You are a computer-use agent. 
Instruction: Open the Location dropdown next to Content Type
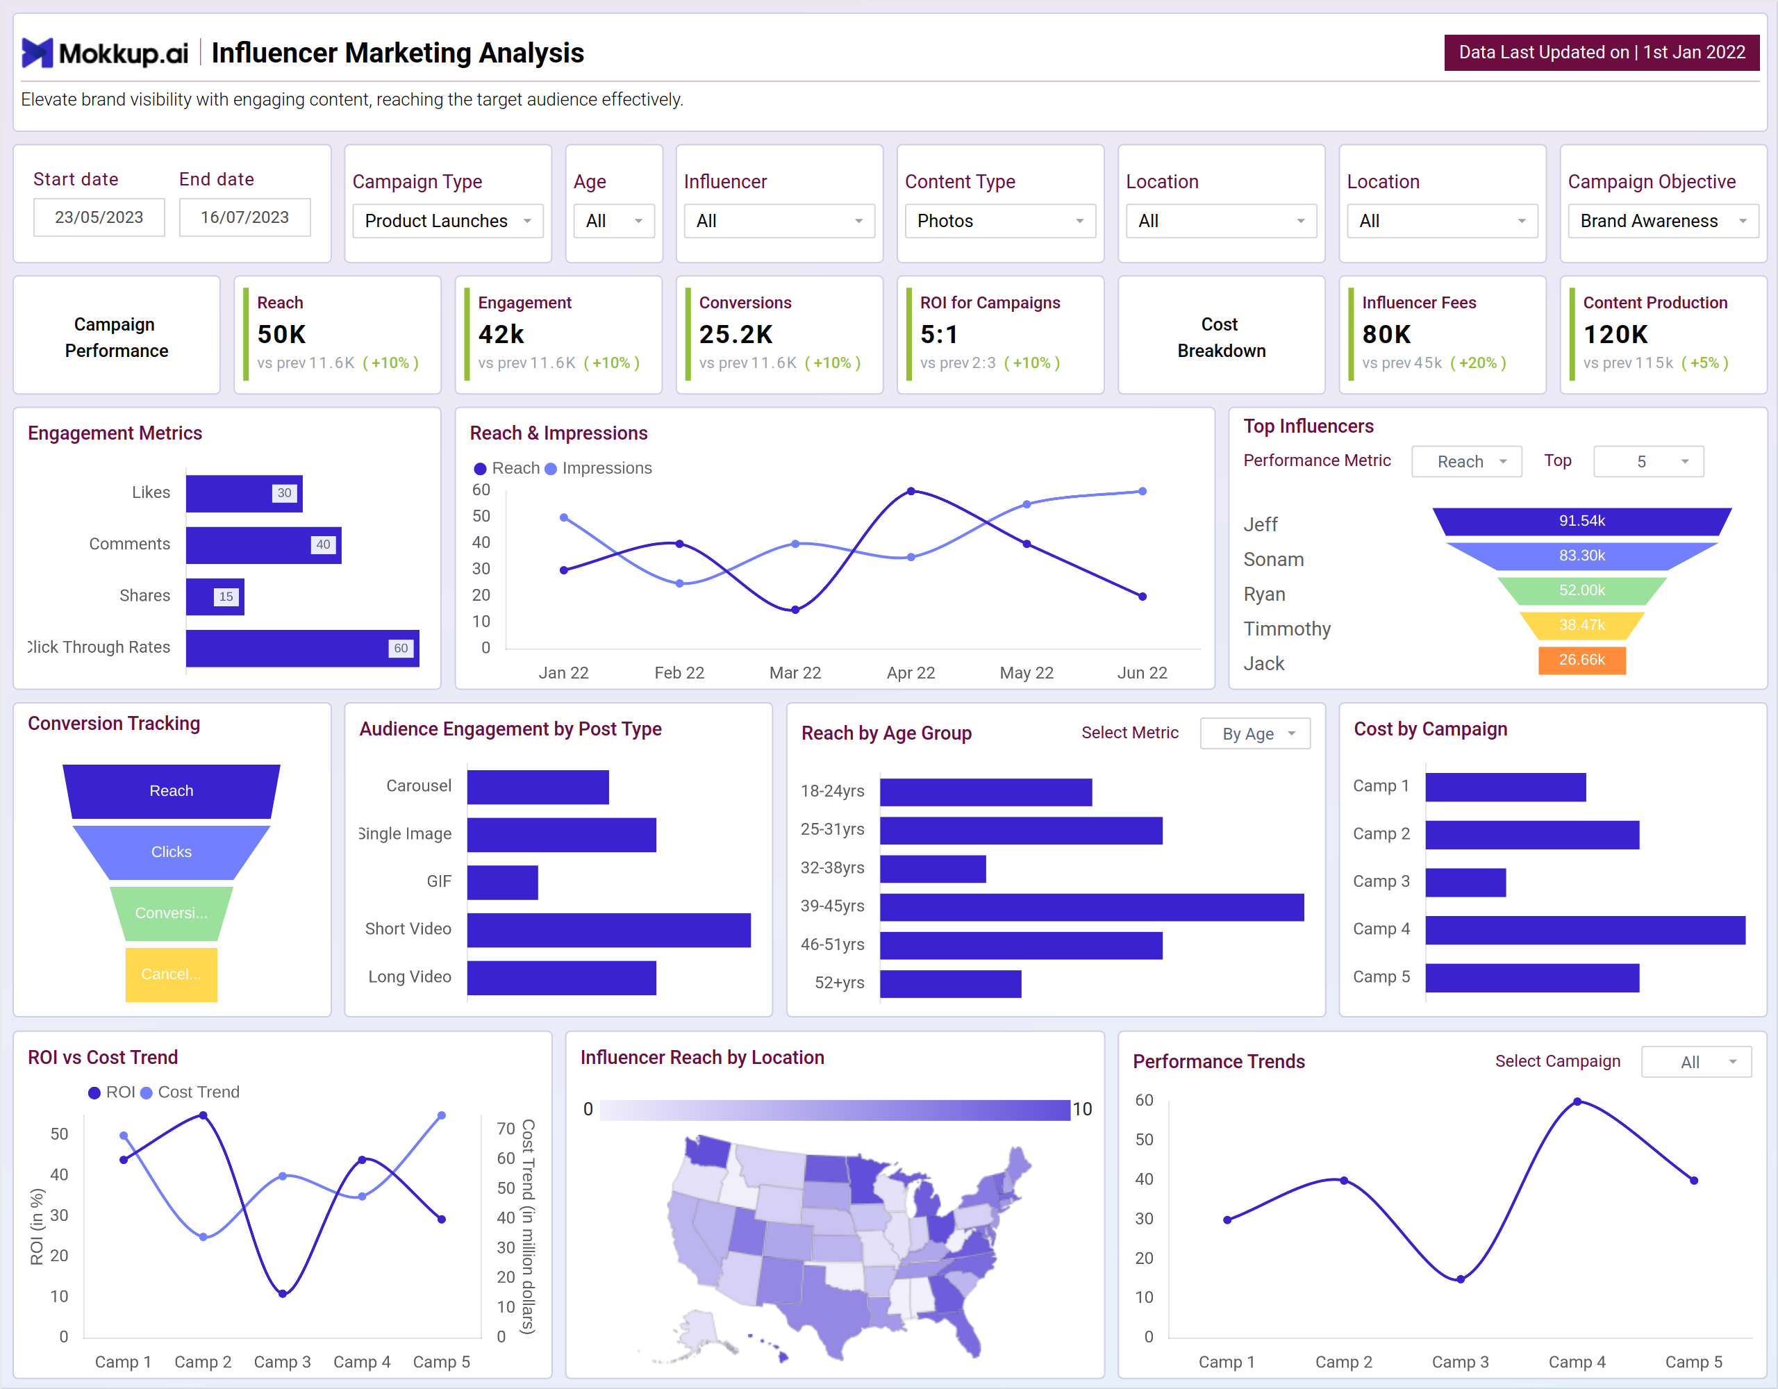click(x=1221, y=221)
